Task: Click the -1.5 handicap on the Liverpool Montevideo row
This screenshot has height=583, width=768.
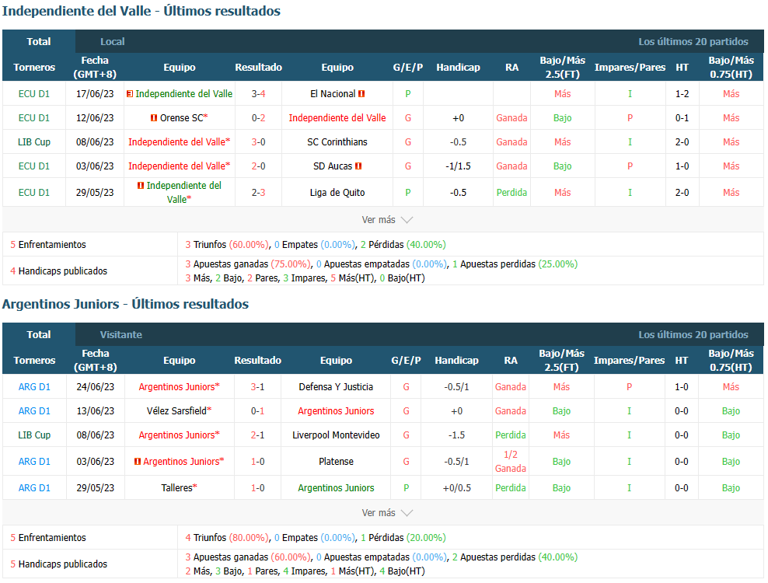Action: (x=456, y=435)
